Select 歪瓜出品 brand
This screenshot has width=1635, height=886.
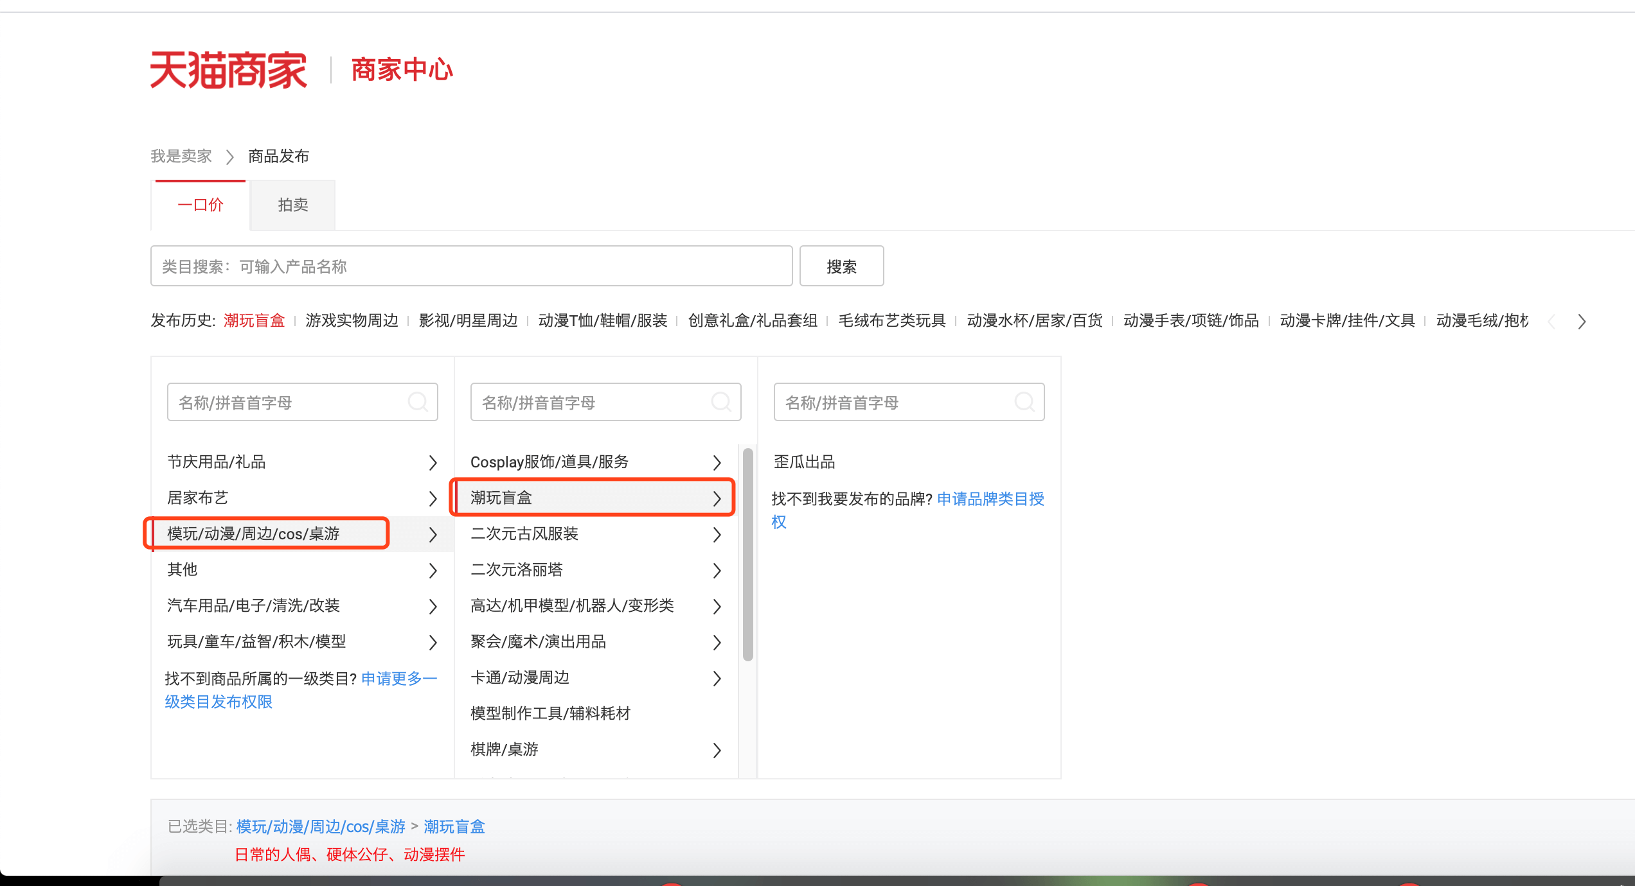pos(804,462)
